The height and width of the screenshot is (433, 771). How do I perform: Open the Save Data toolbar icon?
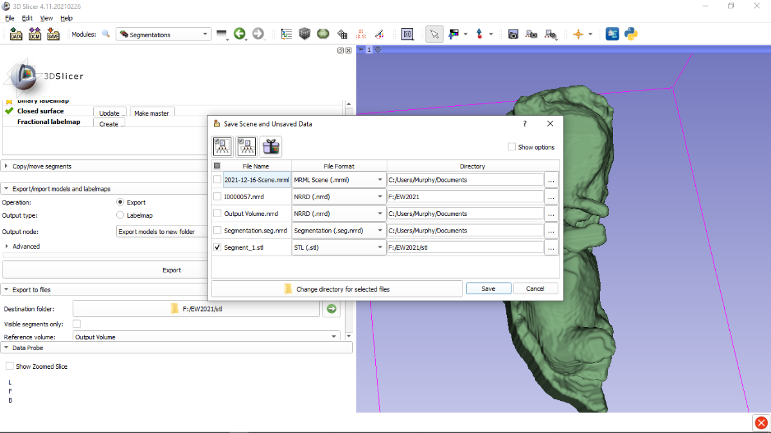(53, 33)
